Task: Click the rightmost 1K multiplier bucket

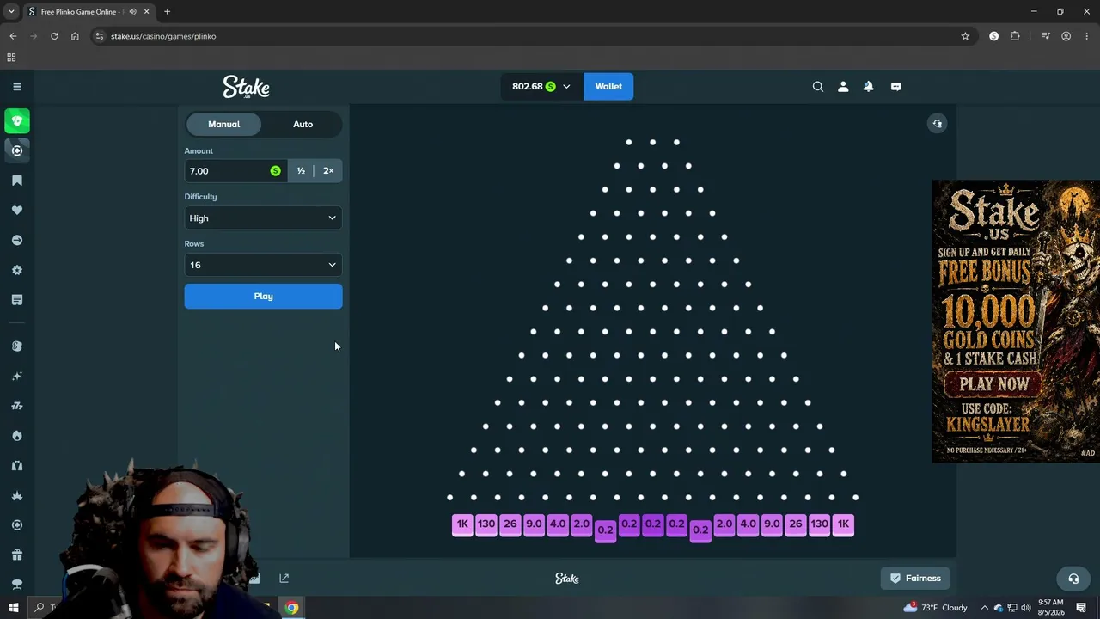Action: click(843, 524)
